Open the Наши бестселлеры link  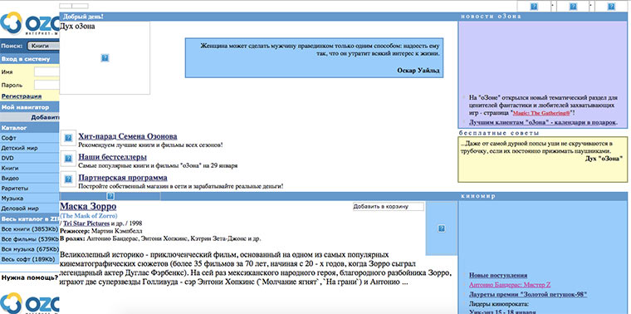click(112, 157)
